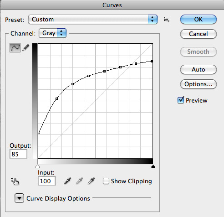The width and height of the screenshot is (224, 217).
Task: Pick the black point eyedropper
Action: [68, 181]
